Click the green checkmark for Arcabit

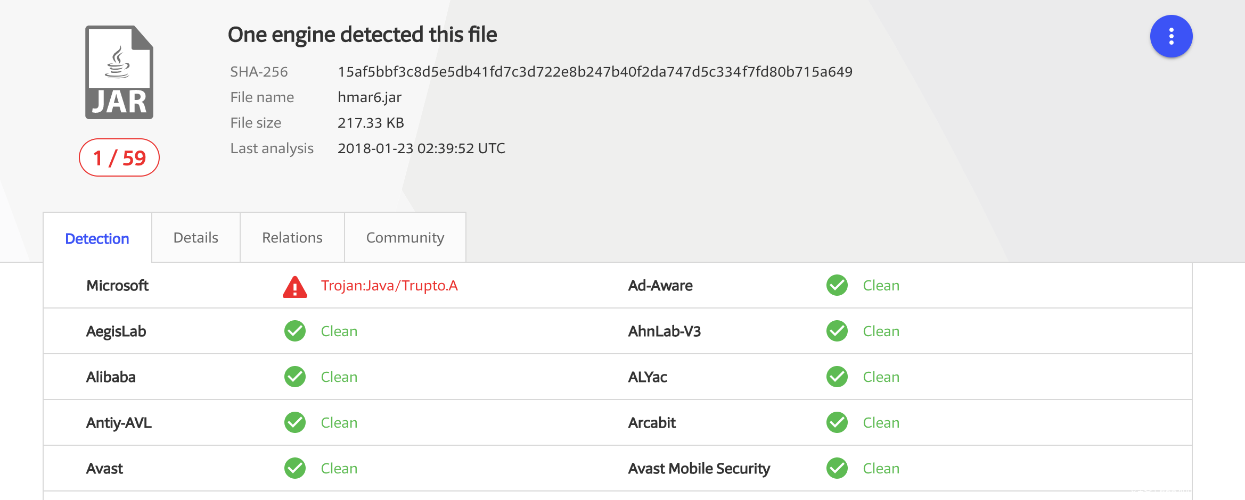(837, 422)
